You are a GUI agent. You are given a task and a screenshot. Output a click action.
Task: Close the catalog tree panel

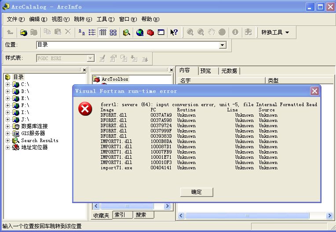click(x=84, y=70)
